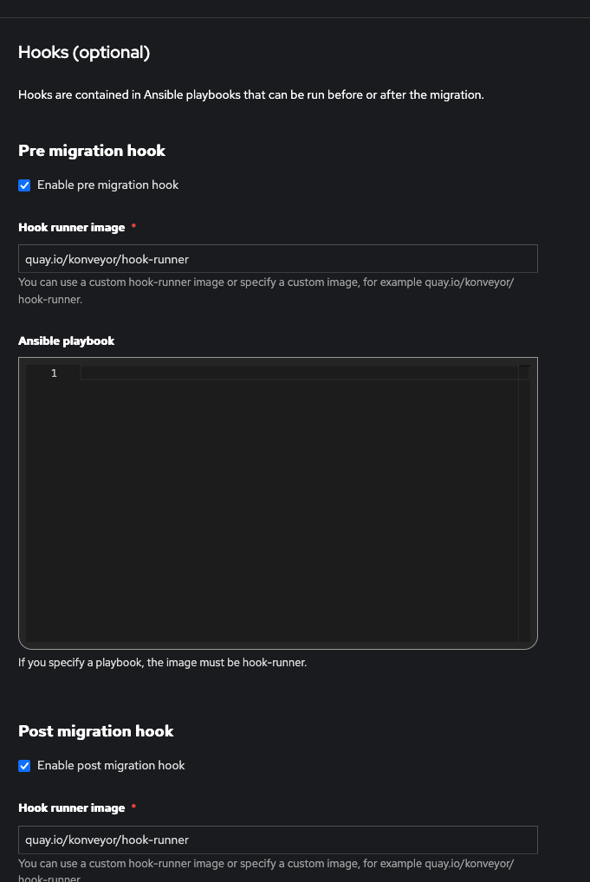Focus the pre migration Hook runner image field
This screenshot has height=882, width=590.
tap(277, 259)
